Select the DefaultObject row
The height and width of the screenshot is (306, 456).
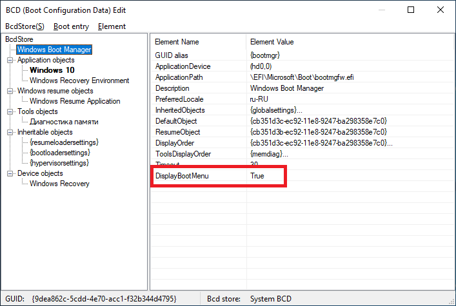pyautogui.click(x=302, y=121)
